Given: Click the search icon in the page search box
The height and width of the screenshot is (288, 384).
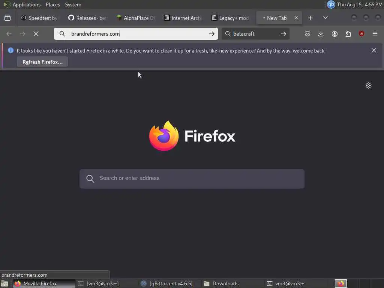Looking at the screenshot, I should point(90,178).
